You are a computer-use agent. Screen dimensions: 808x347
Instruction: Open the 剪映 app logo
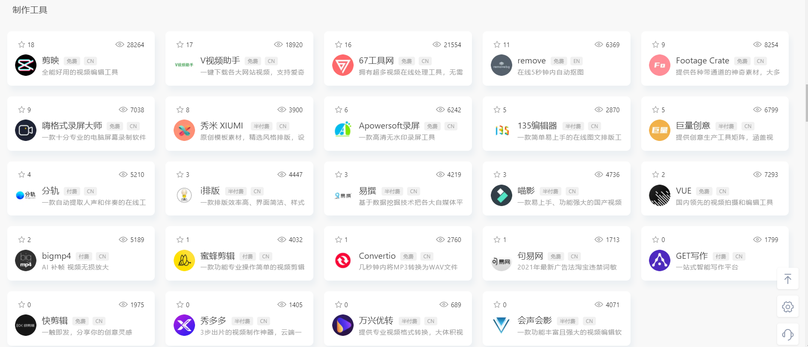(26, 65)
